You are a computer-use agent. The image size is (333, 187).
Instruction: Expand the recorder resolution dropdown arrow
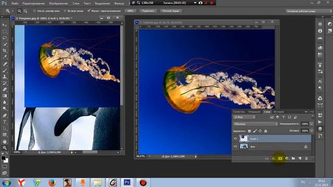[195, 3]
